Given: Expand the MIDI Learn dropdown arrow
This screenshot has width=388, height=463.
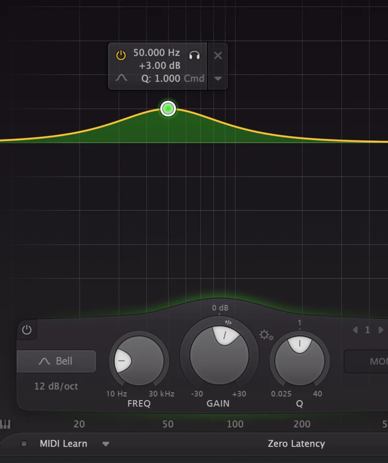Looking at the screenshot, I should [x=106, y=444].
